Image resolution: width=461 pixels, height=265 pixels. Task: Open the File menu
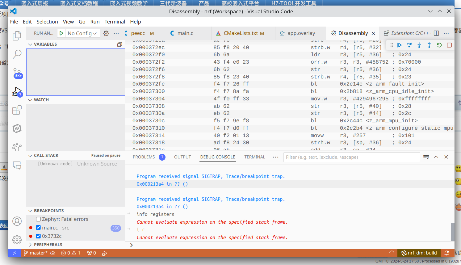pos(14,22)
